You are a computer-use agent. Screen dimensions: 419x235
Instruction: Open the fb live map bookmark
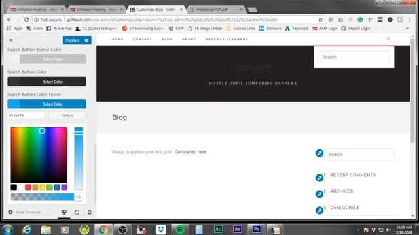pyautogui.click(x=60, y=28)
